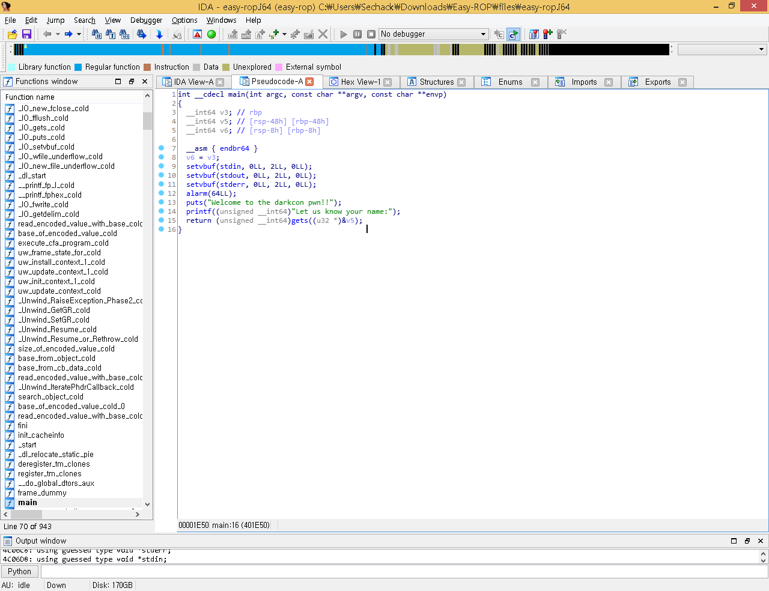Start process with the play button
The width and height of the screenshot is (769, 591).
[x=344, y=34]
